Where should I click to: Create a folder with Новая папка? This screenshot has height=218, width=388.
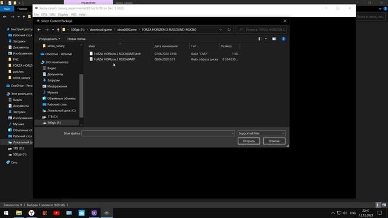[76, 39]
